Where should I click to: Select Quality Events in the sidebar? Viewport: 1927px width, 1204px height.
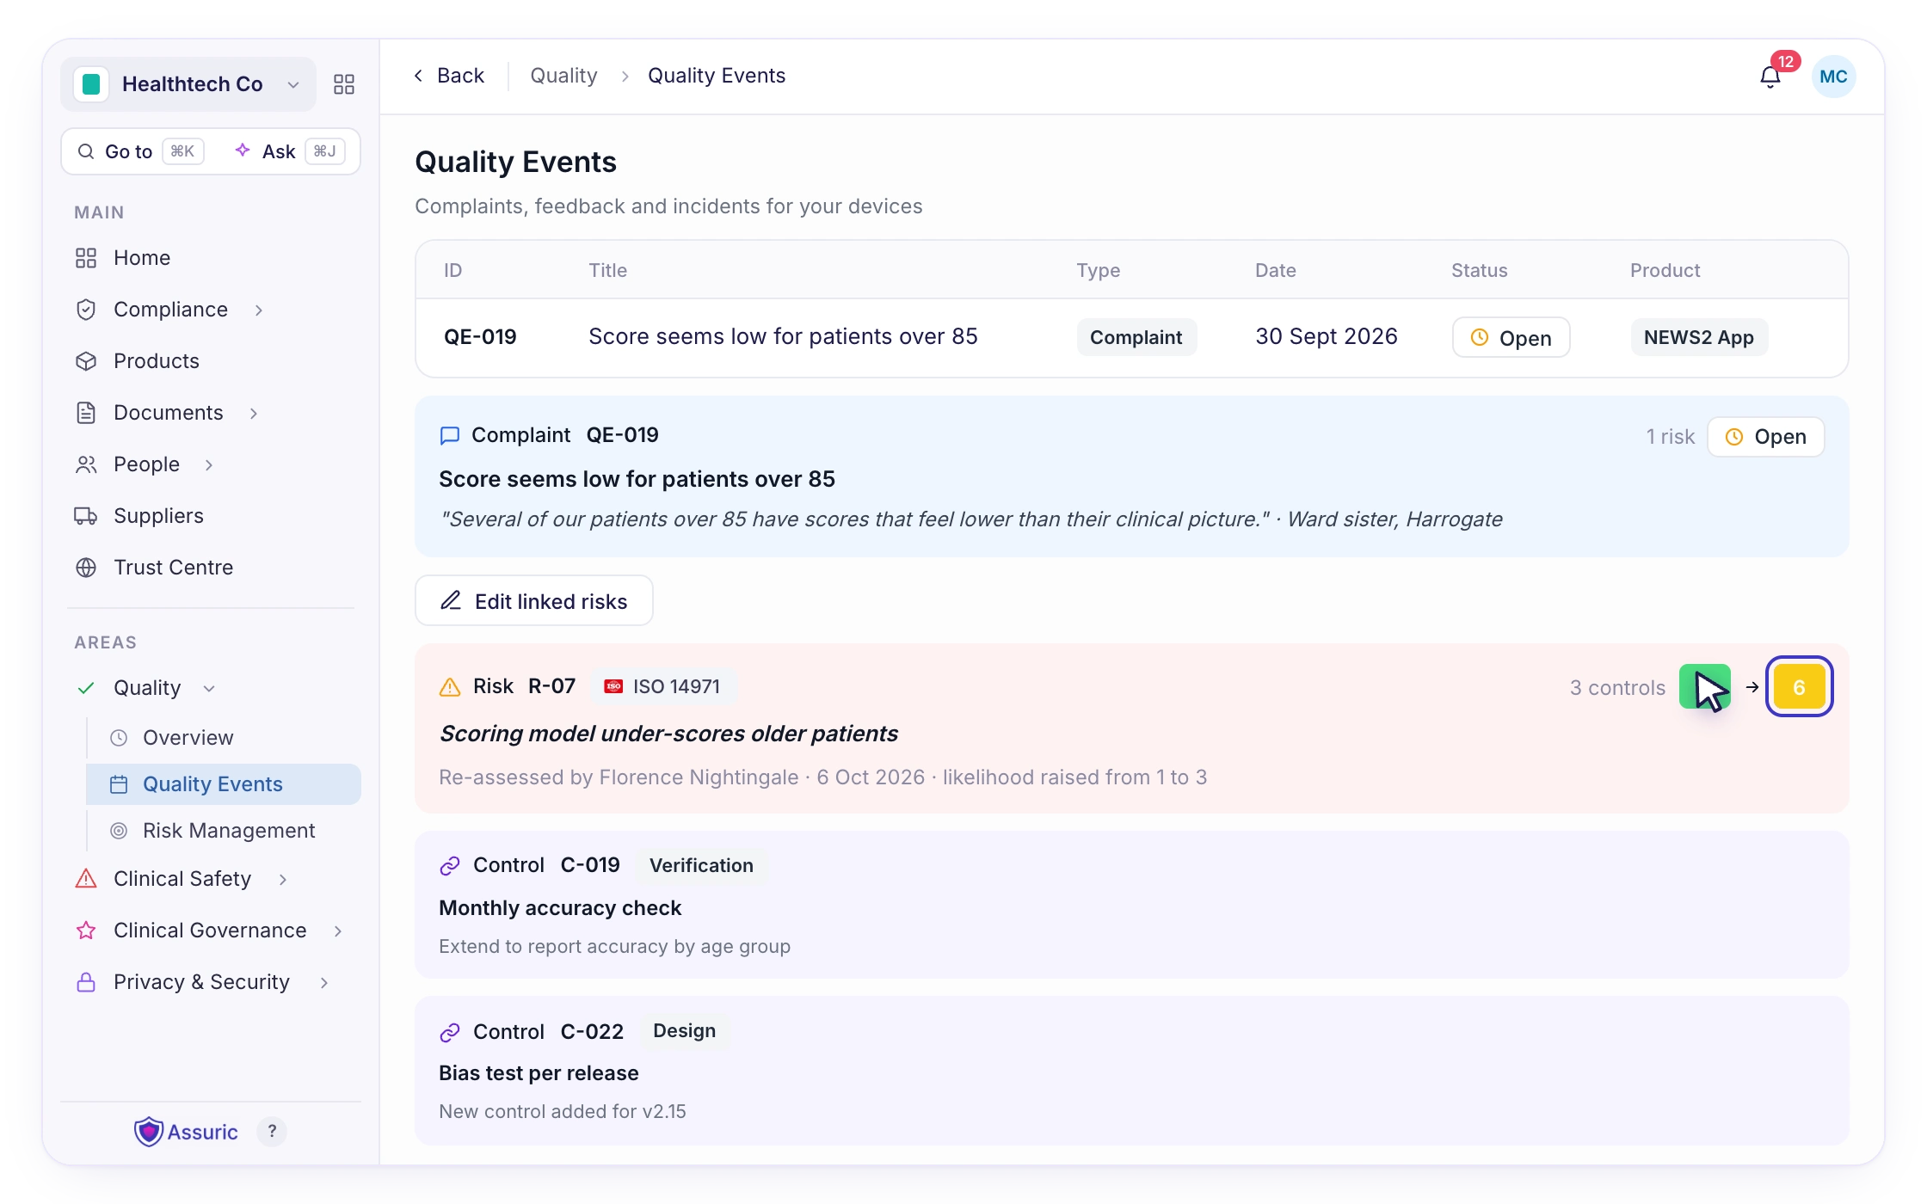(x=224, y=784)
